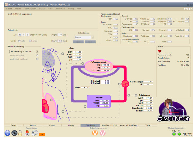Toggle Link SimulResp to ePALIVE checkbox
Viewport: 196px width, 141px height.
[x=37, y=52]
